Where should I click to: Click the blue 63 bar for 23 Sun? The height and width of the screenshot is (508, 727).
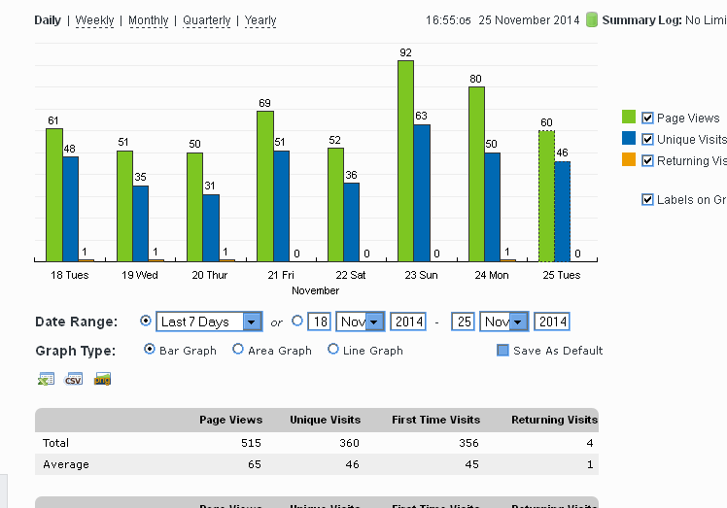coord(422,193)
